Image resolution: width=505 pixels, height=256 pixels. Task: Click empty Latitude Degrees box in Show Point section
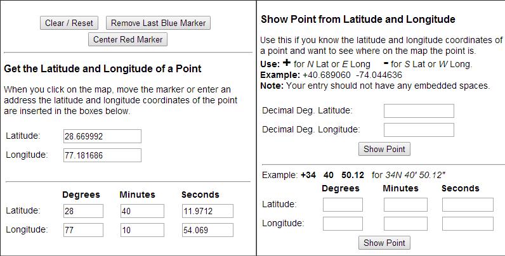tap(343, 205)
